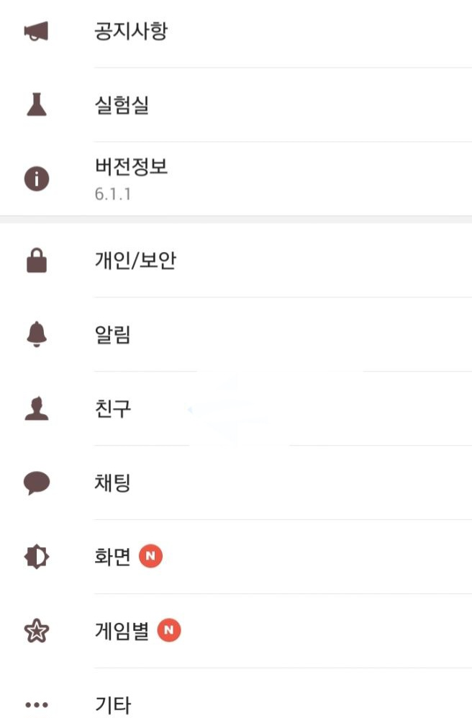Tap the star icon for 게임별

37,631
